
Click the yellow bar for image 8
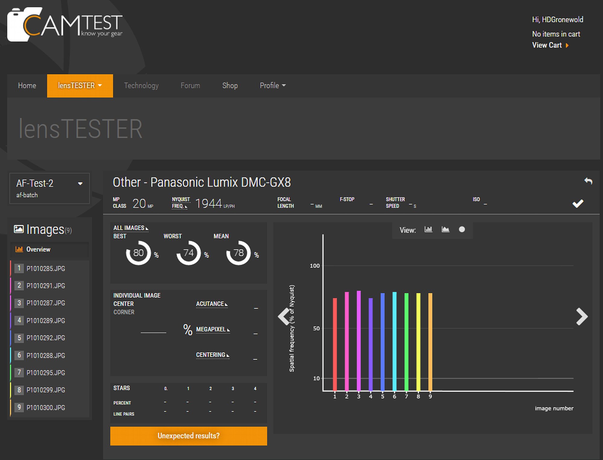[418, 342]
